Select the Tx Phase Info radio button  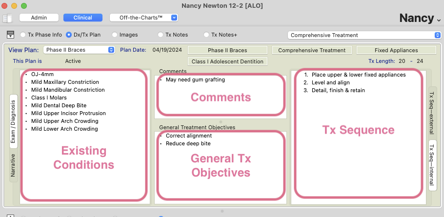tap(23, 35)
